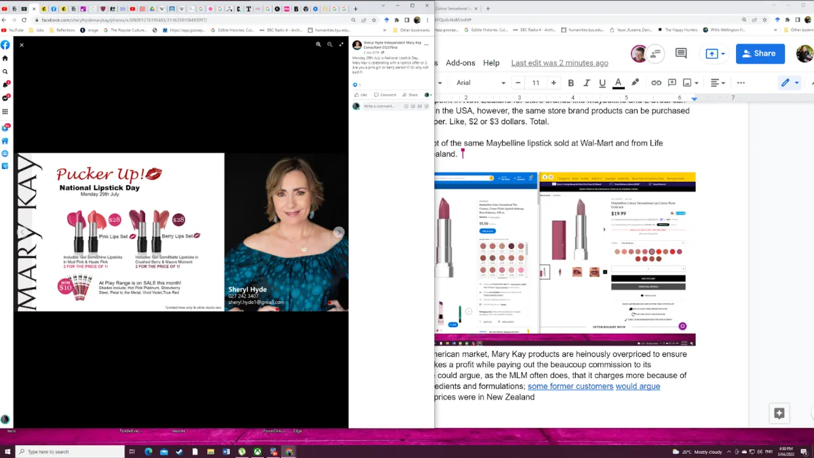Open Facebook notifications bell
The image size is (814, 458).
pyautogui.click(x=5, y=85)
